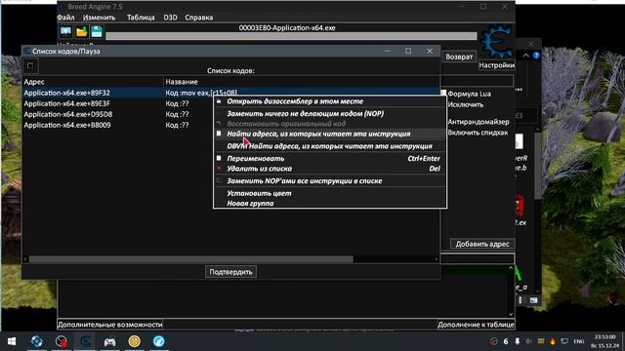Open the Изменить menu
Screen dimensions: 625x351
[99, 18]
